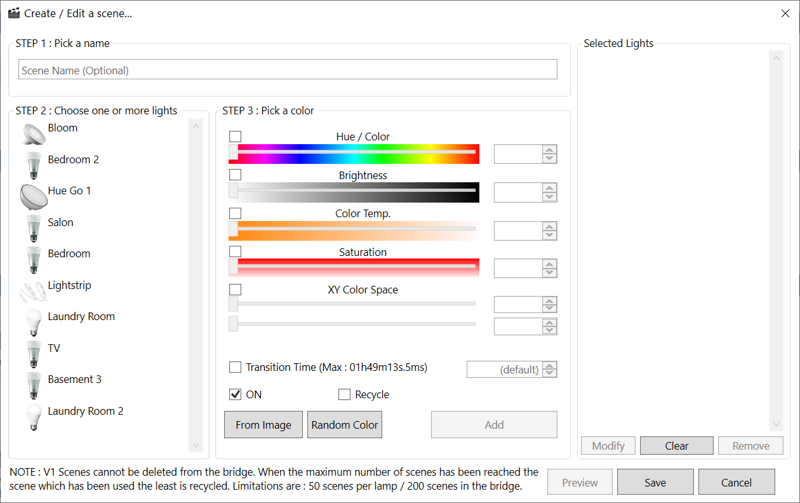Click the Bedroom 2 bulb icon
Image resolution: width=800 pixels, height=503 pixels.
(x=34, y=165)
